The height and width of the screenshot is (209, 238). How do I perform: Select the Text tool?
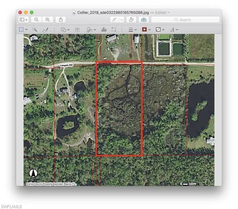[77, 30]
